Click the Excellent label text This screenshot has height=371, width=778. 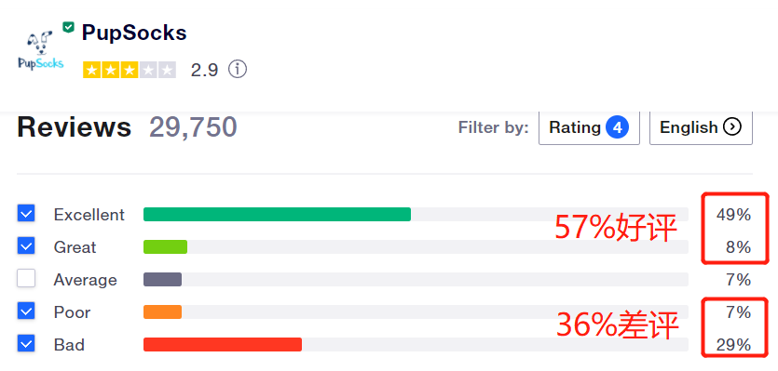89,215
